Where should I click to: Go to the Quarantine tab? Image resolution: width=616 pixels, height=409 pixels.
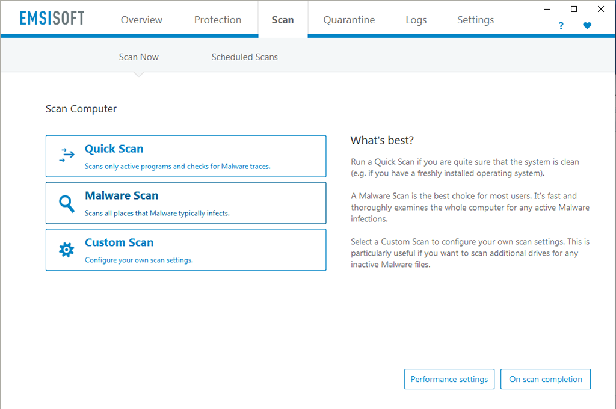[349, 20]
